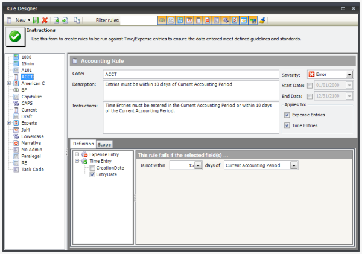
Task: Expand the Experts rule node
Action: pos(8,122)
